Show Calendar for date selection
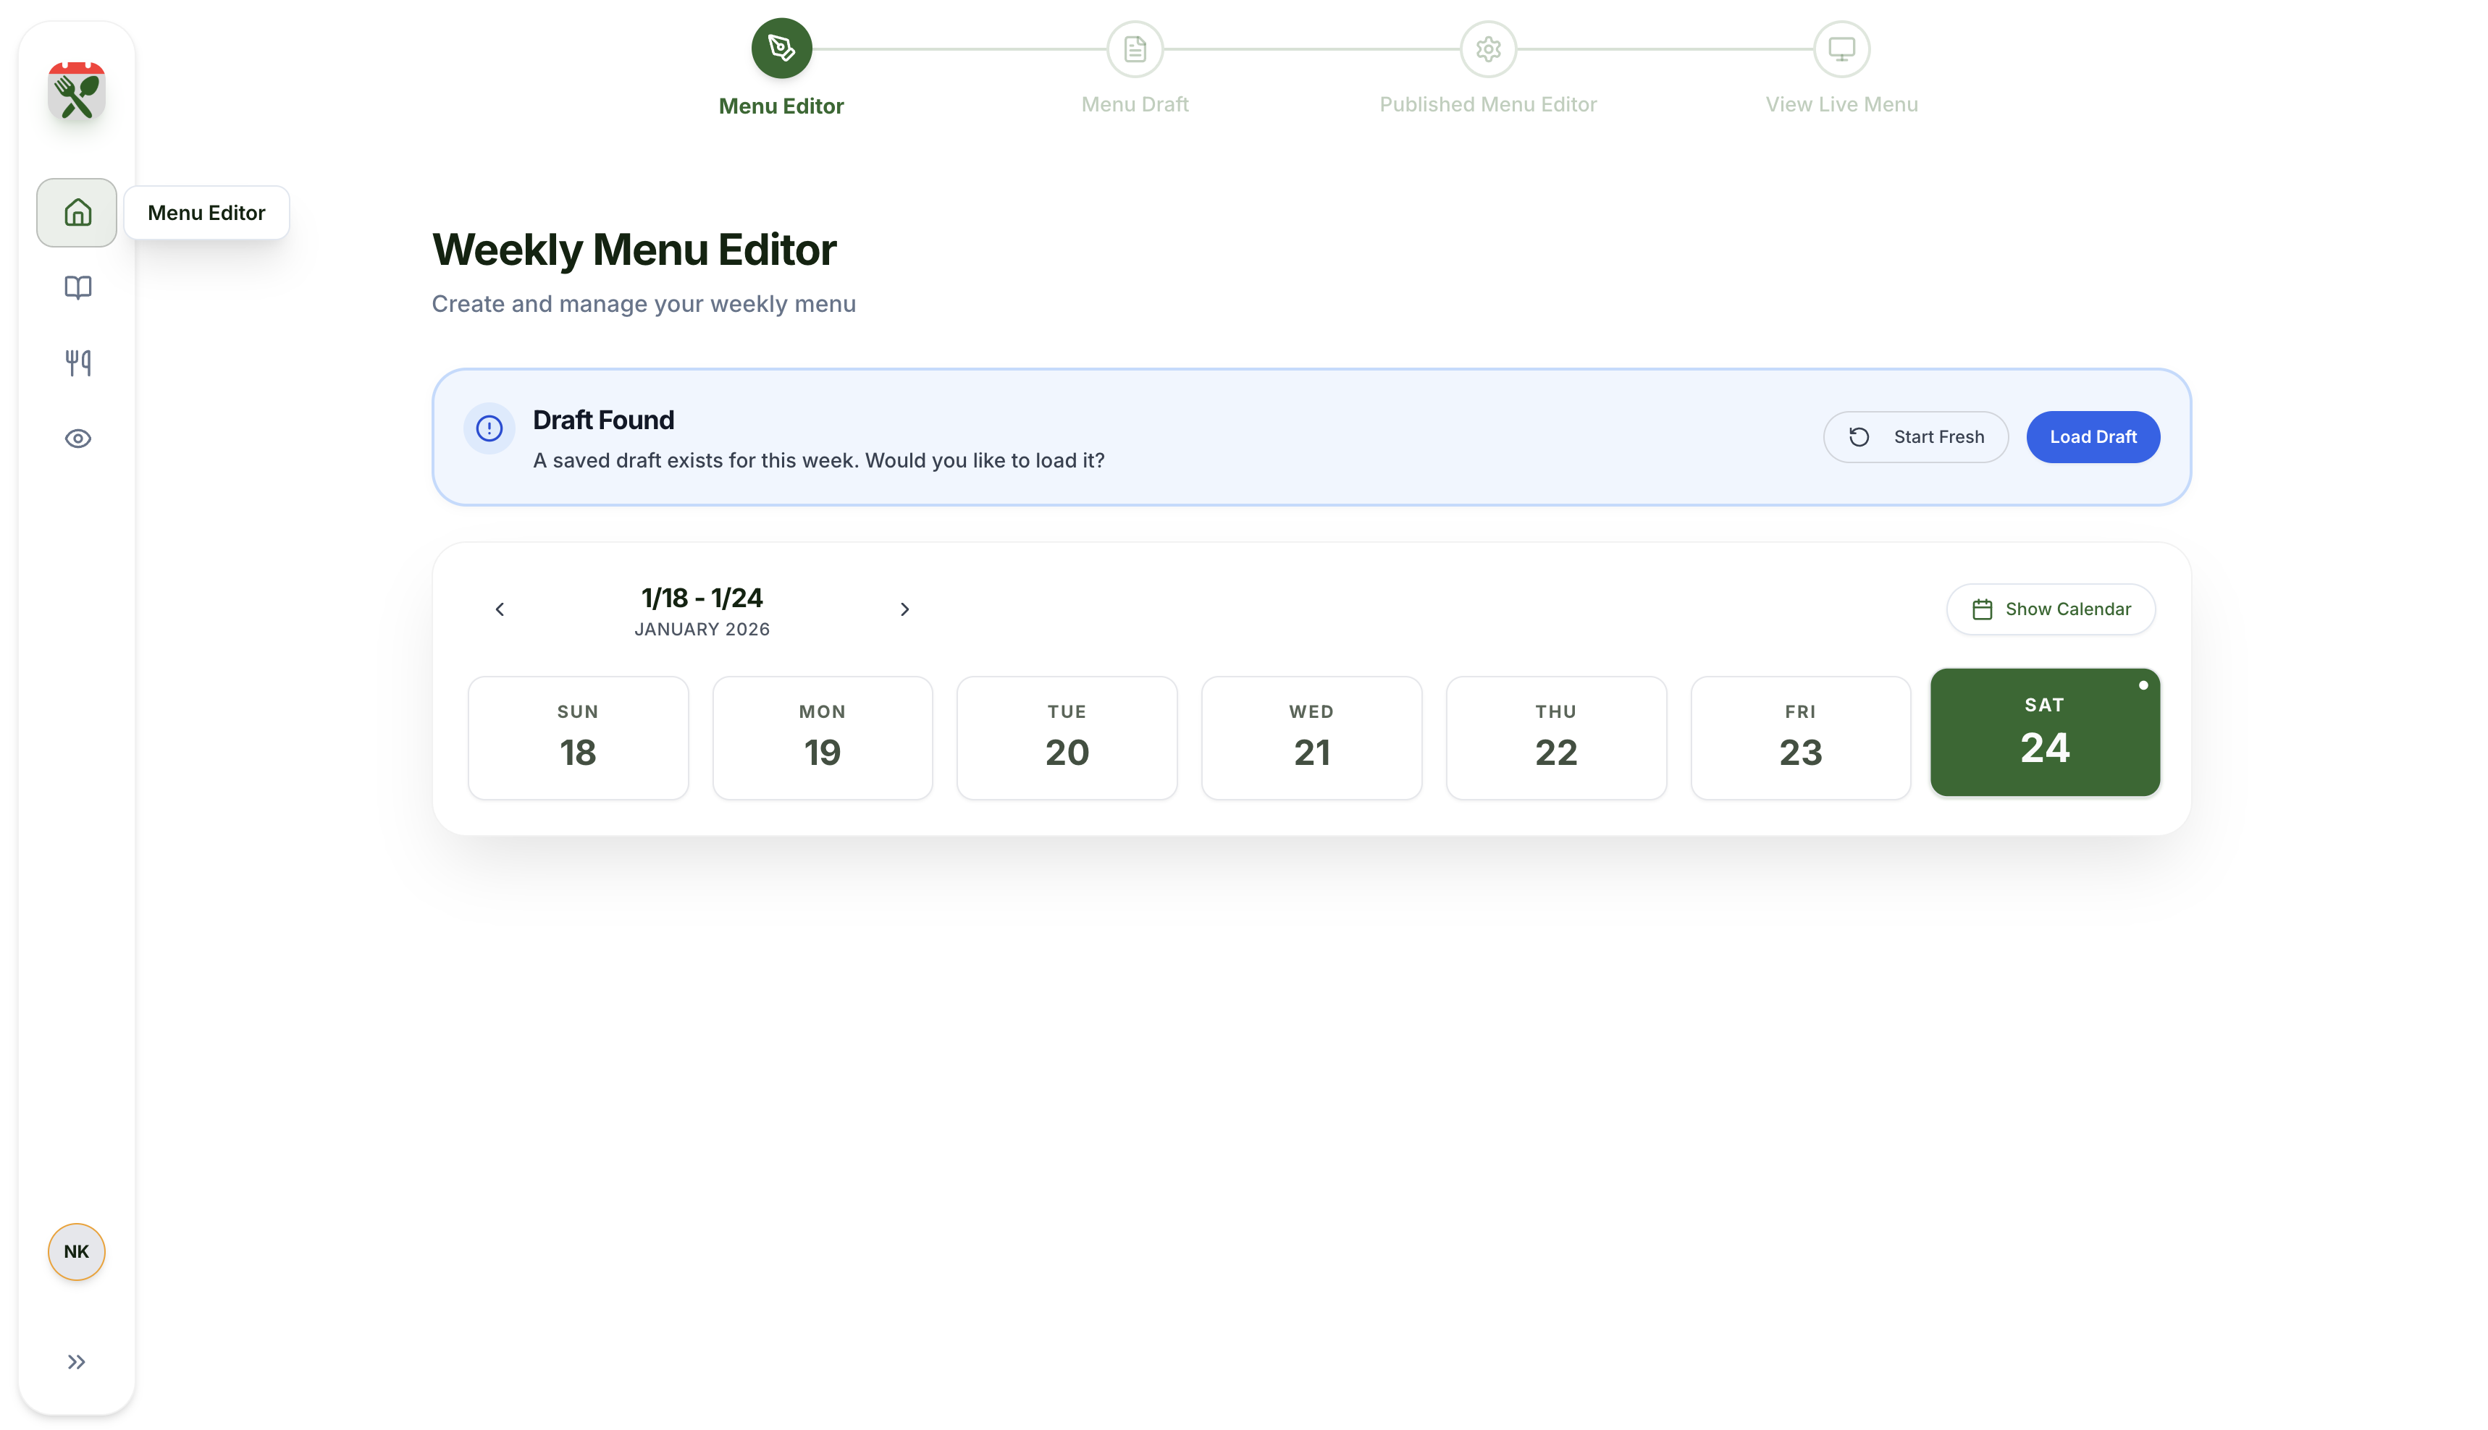 [x=2050, y=609]
